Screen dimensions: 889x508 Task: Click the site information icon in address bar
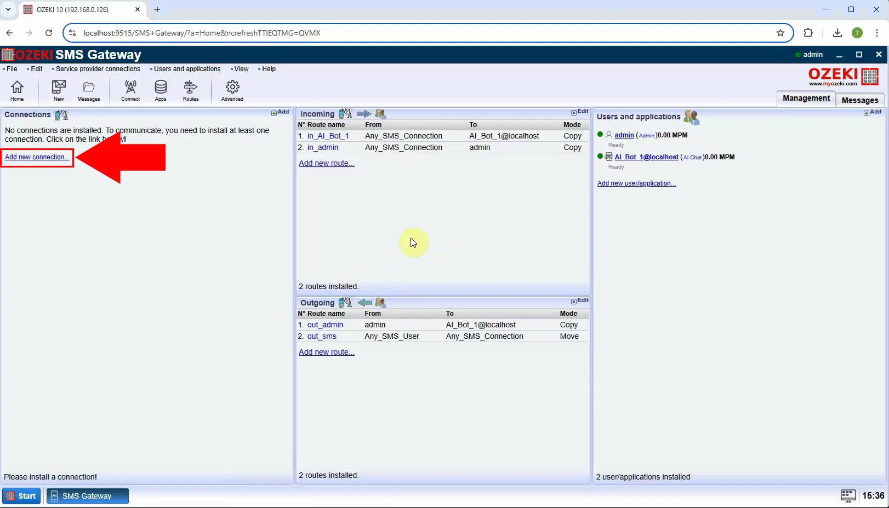click(72, 33)
